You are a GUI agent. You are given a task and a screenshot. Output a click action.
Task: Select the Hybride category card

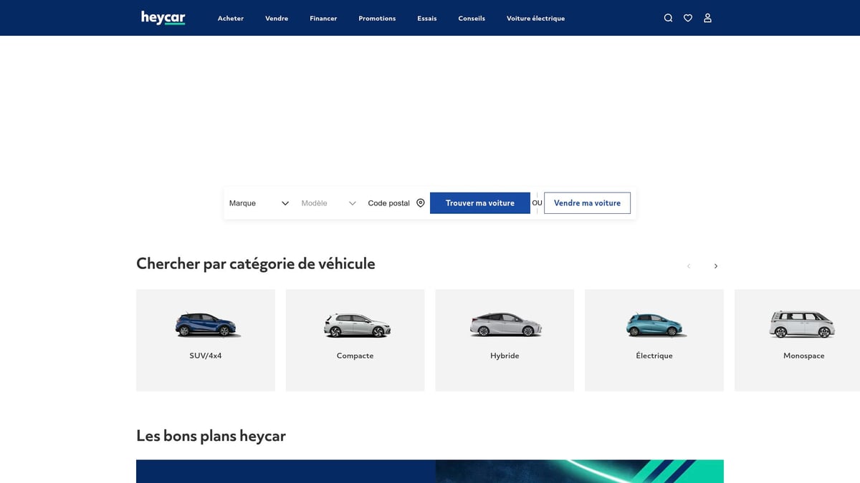click(x=505, y=340)
